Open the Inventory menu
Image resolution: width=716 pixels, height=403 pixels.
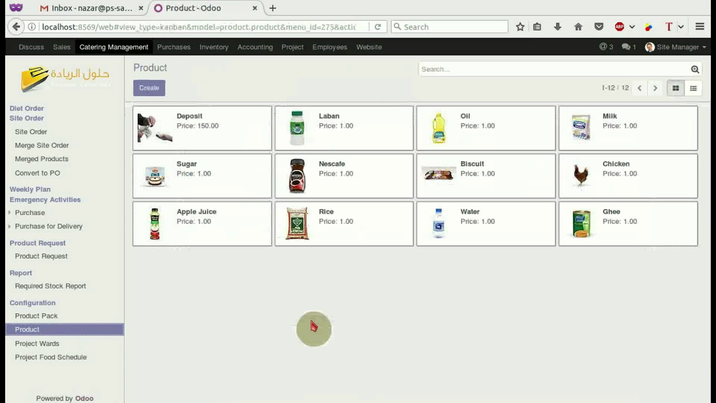pos(214,47)
